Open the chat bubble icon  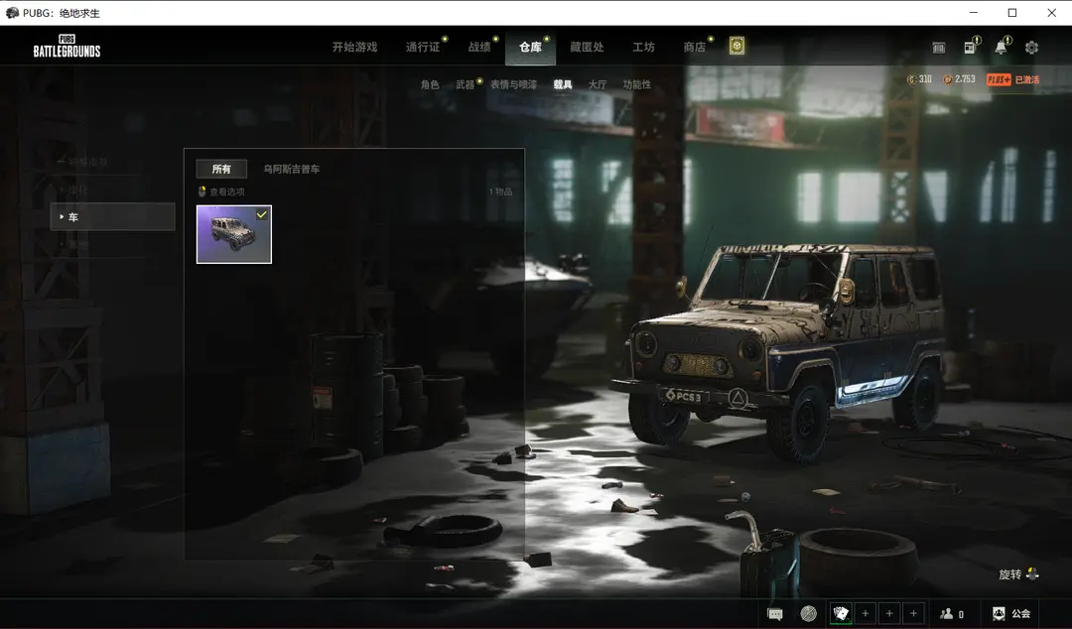point(775,614)
